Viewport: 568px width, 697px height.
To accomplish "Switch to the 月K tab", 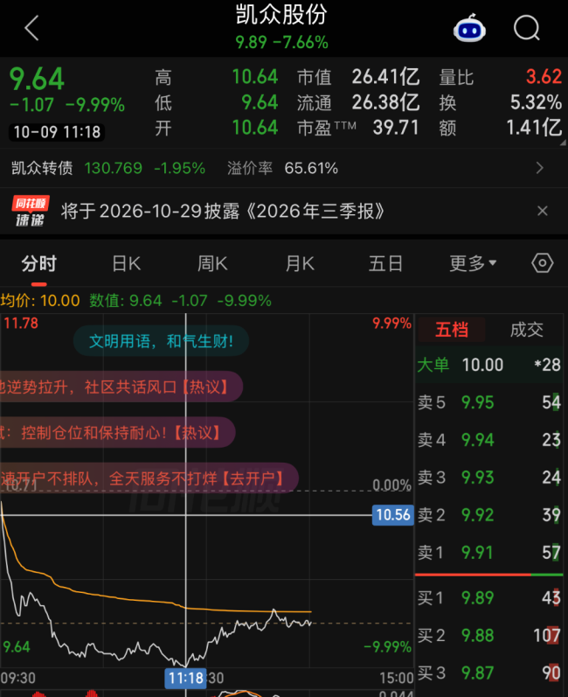I will tap(300, 263).
